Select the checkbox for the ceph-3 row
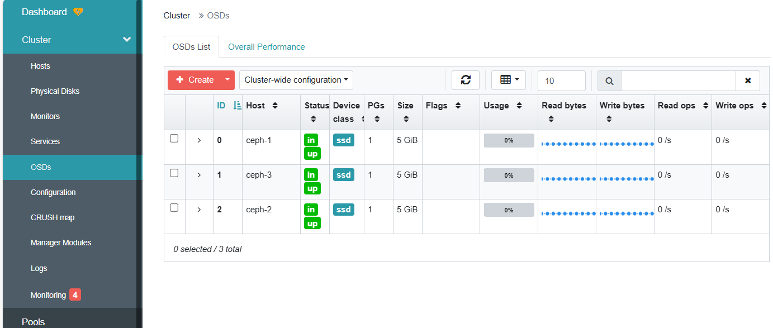 174,173
